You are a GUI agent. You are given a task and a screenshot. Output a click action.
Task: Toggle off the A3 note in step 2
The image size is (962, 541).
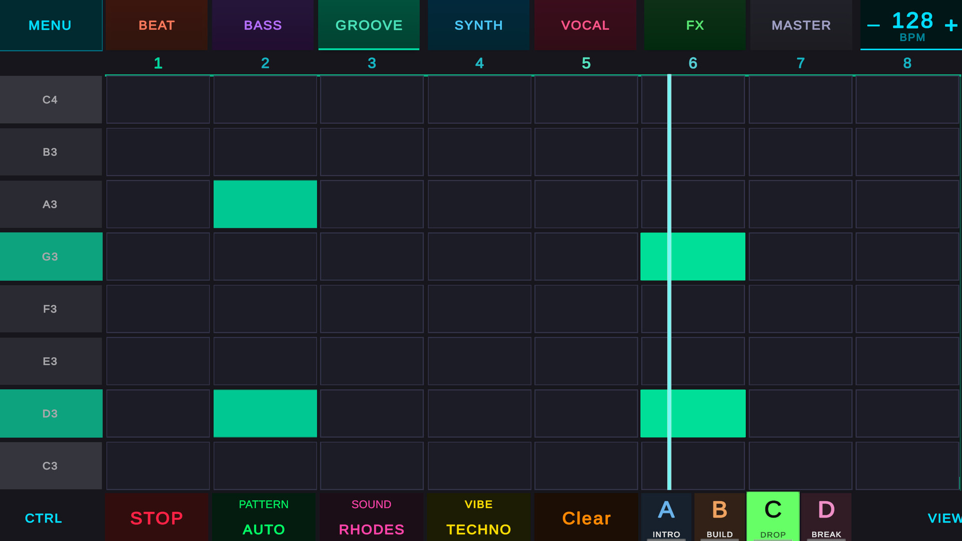(x=265, y=204)
